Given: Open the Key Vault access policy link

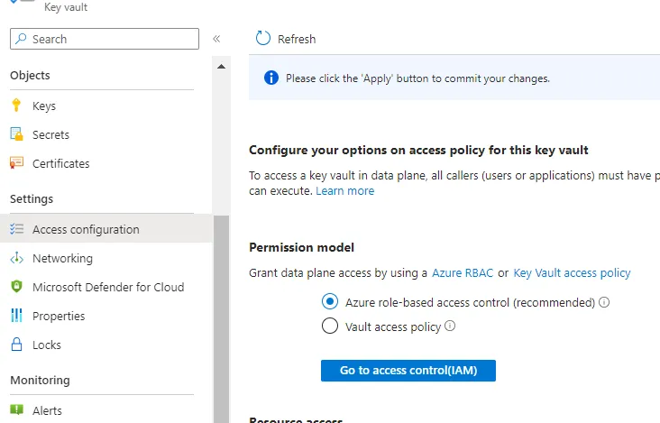Looking at the screenshot, I should tap(572, 272).
